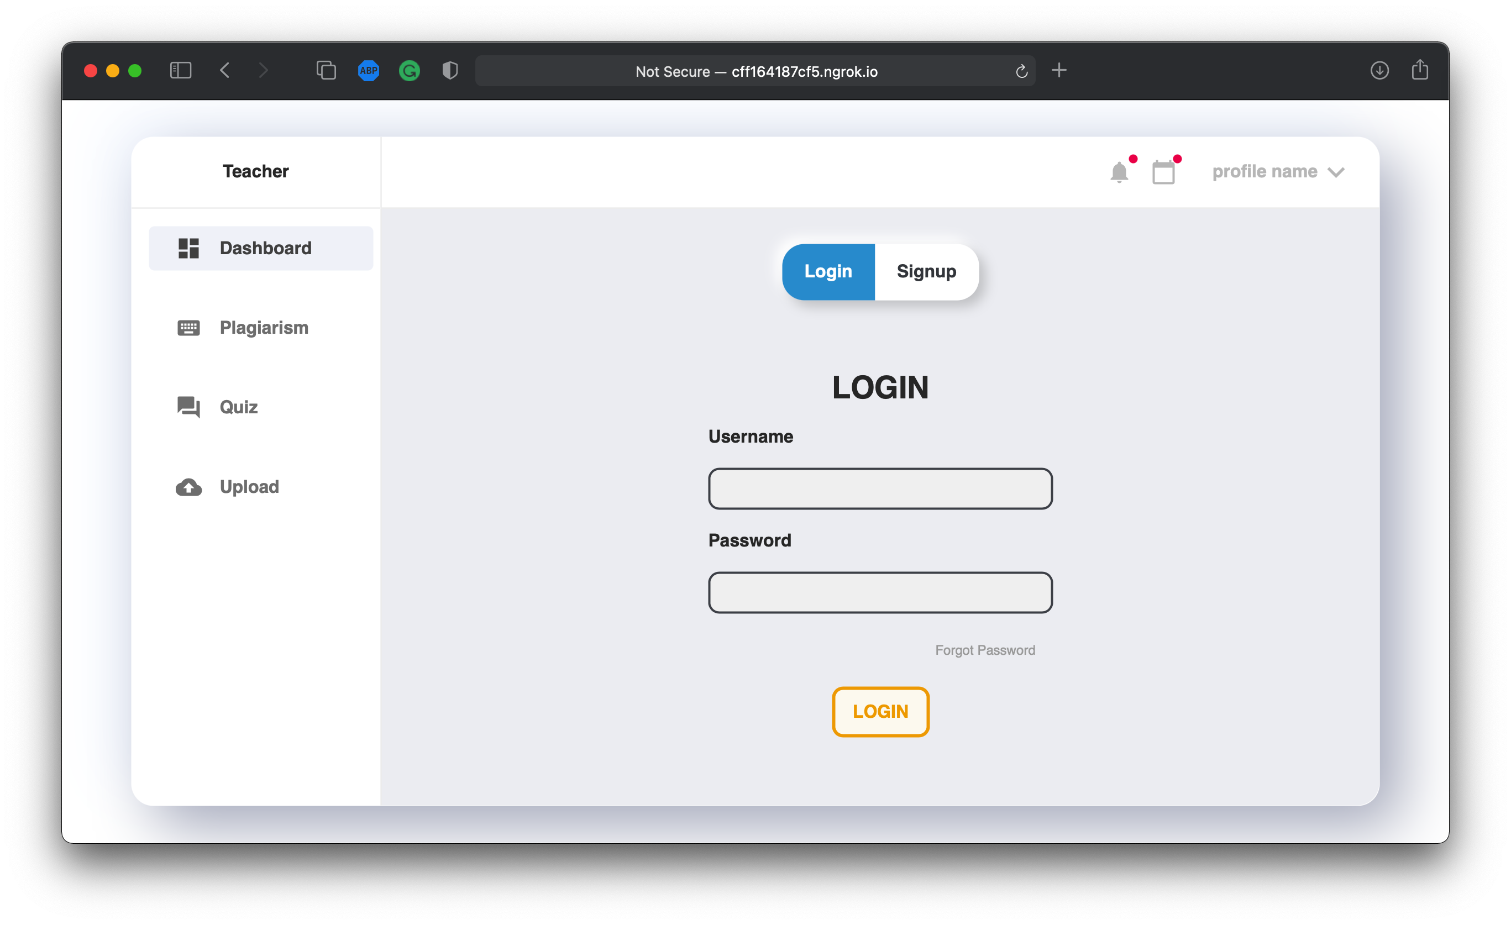1511x925 pixels.
Task: Reload the page using refresh icon
Action: [1021, 71]
